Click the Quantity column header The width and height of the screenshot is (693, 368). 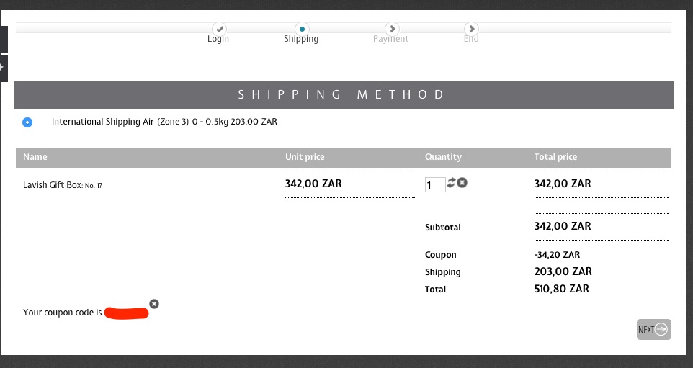443,157
